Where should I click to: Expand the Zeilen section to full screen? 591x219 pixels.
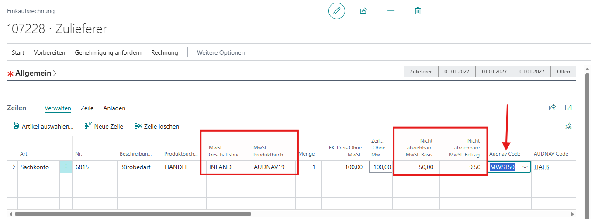pos(568,108)
